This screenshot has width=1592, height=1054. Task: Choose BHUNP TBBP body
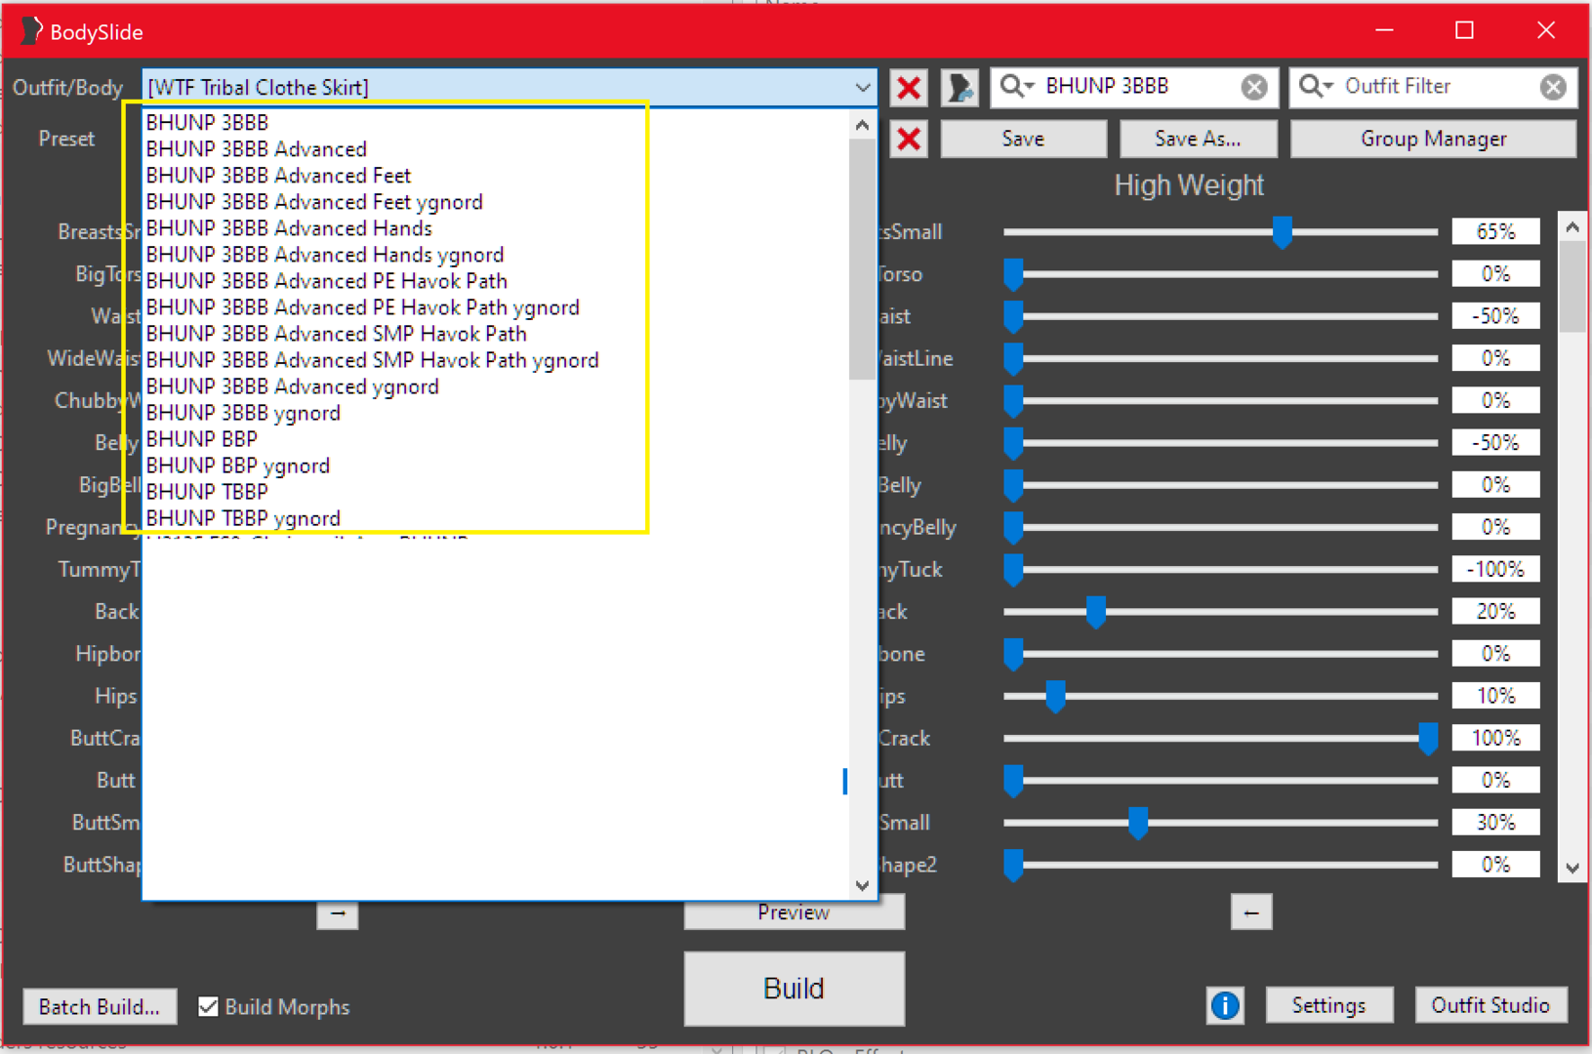207,492
